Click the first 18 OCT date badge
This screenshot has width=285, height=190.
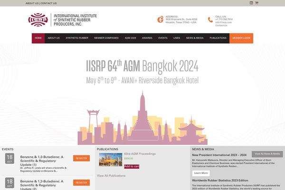click(x=9, y=158)
